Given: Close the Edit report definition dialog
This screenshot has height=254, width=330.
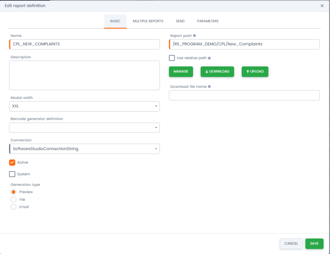Looking at the screenshot, I should tap(322, 6).
